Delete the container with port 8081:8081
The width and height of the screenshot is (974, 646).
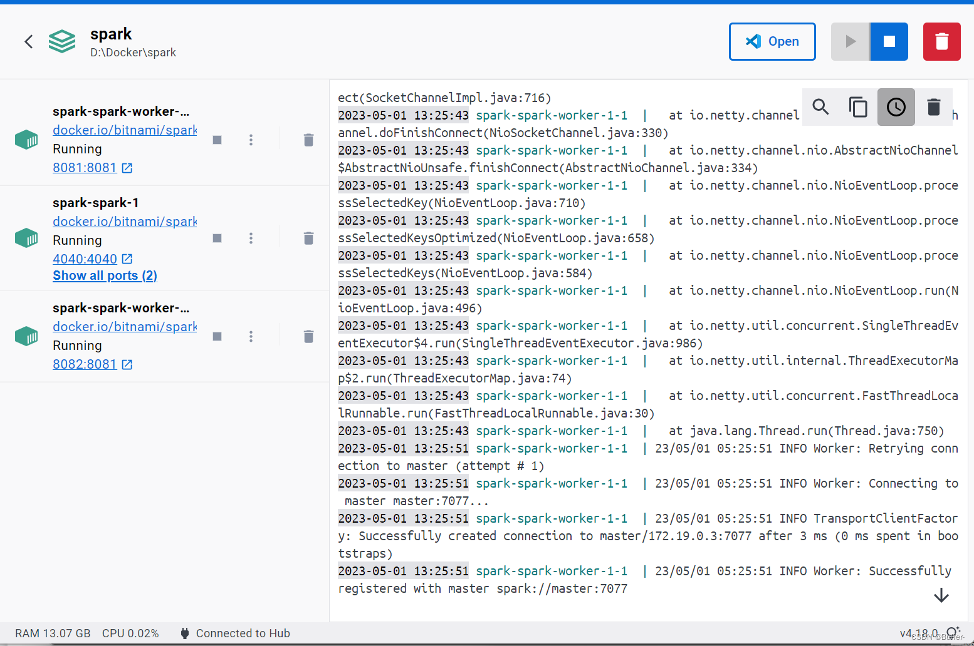tap(308, 140)
